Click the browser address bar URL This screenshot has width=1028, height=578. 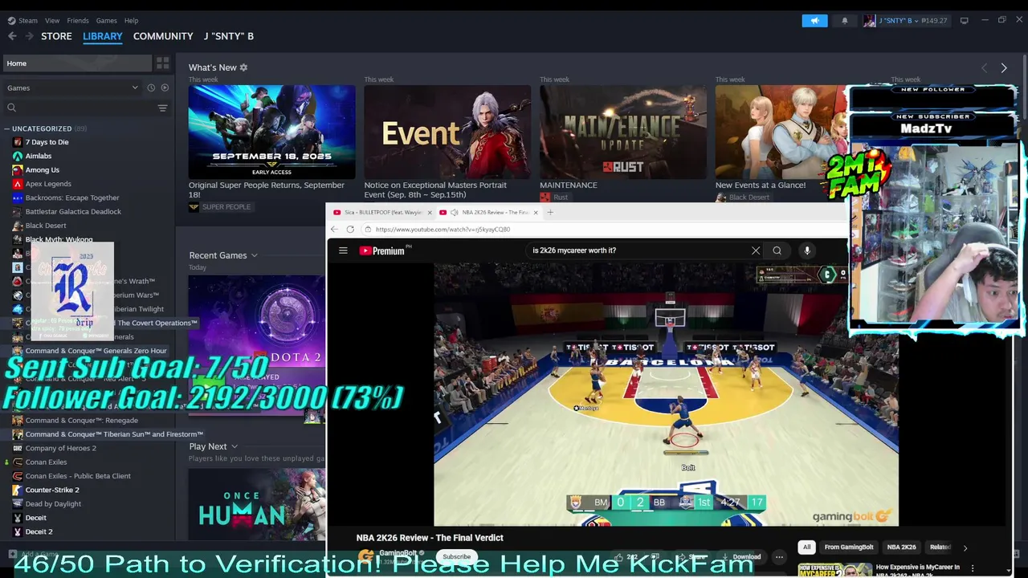click(x=443, y=230)
